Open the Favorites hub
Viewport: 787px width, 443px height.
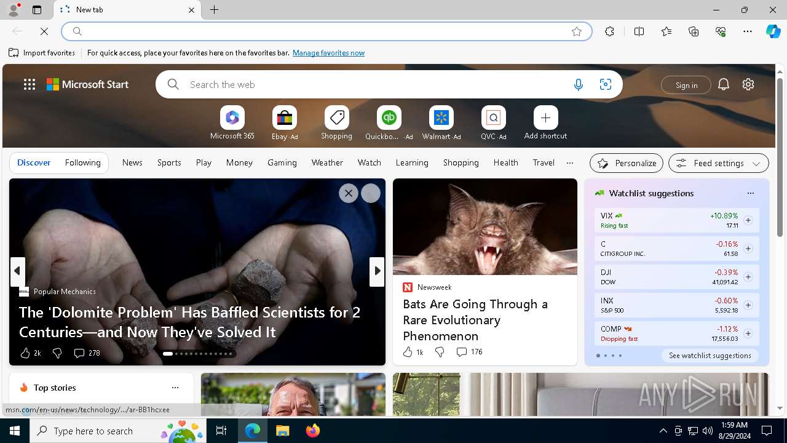(666, 31)
